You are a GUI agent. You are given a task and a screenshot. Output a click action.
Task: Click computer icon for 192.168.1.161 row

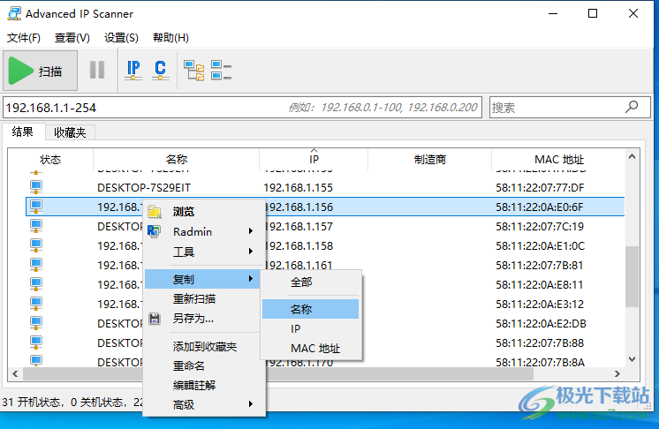click(x=36, y=265)
